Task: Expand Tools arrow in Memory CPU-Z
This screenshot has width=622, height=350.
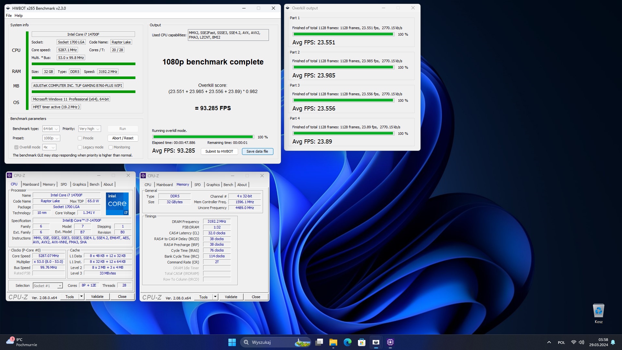Action: [215, 297]
